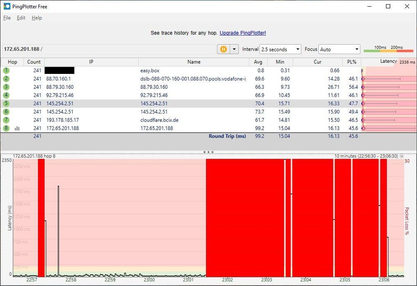Select IP cell 92.79.215.46
Screen dimensions: 417x286
pyautogui.click(x=60, y=95)
